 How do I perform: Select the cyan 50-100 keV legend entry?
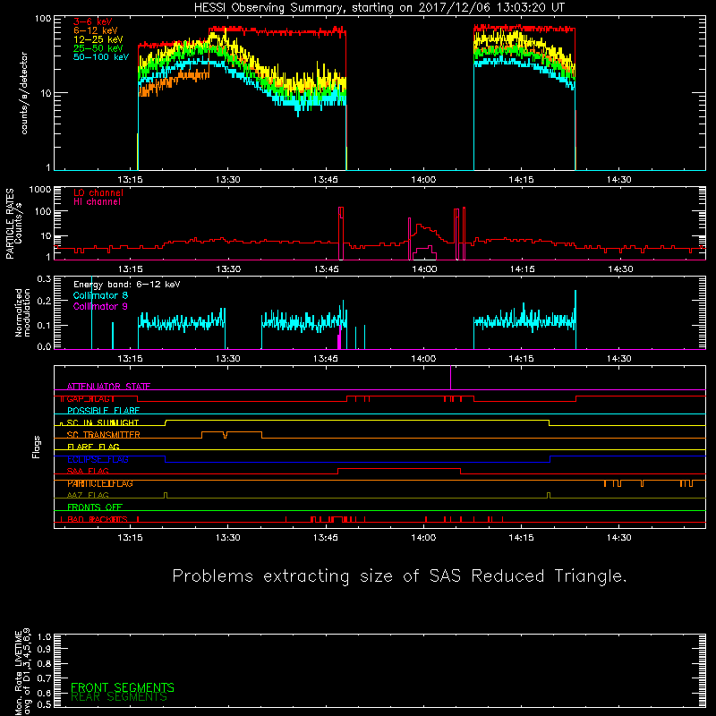click(x=101, y=57)
